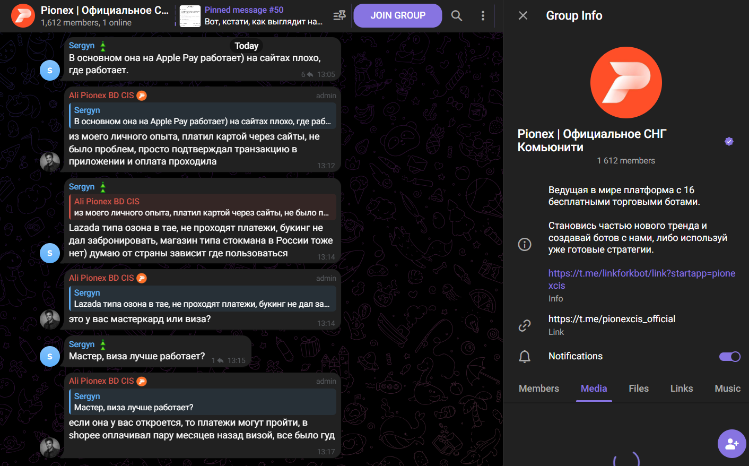This screenshot has width=749, height=466.
Task: Click the notifications bell icon
Action: [x=525, y=357]
